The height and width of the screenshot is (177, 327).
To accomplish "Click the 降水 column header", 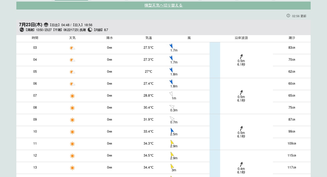I will (110, 38).
